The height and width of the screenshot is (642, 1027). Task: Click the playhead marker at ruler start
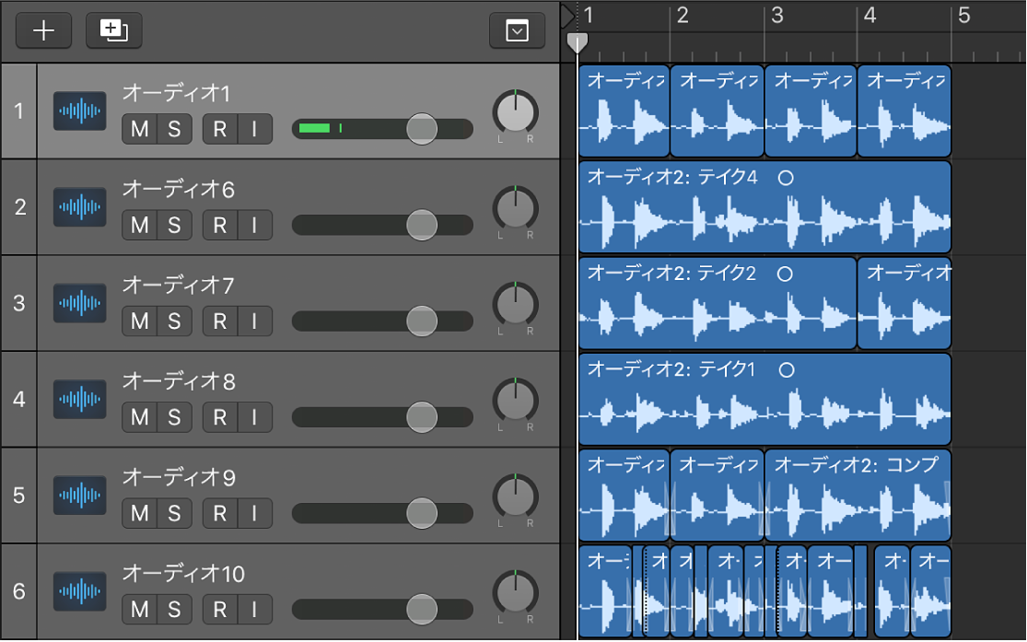[577, 41]
